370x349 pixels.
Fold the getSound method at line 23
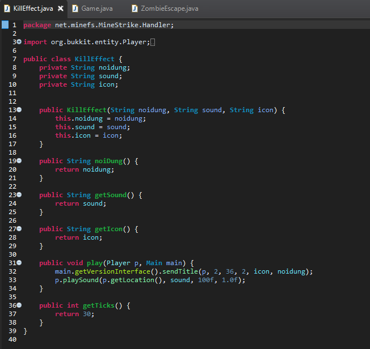pyautogui.click(x=19, y=195)
